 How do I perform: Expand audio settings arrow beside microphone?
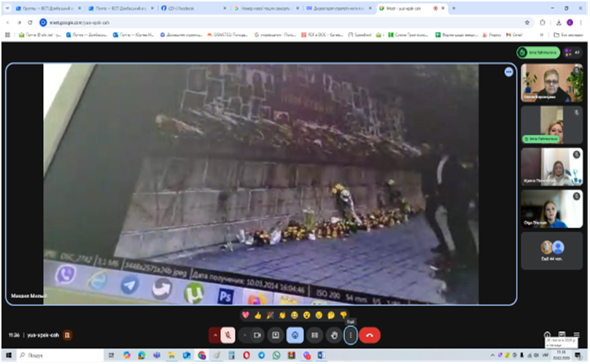point(215,335)
